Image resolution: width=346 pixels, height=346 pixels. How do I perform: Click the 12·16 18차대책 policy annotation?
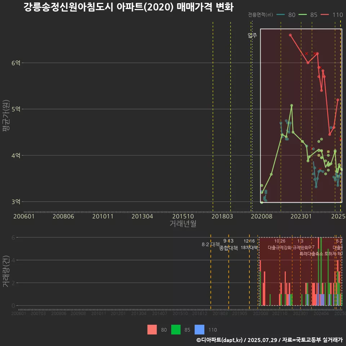pos(249,244)
